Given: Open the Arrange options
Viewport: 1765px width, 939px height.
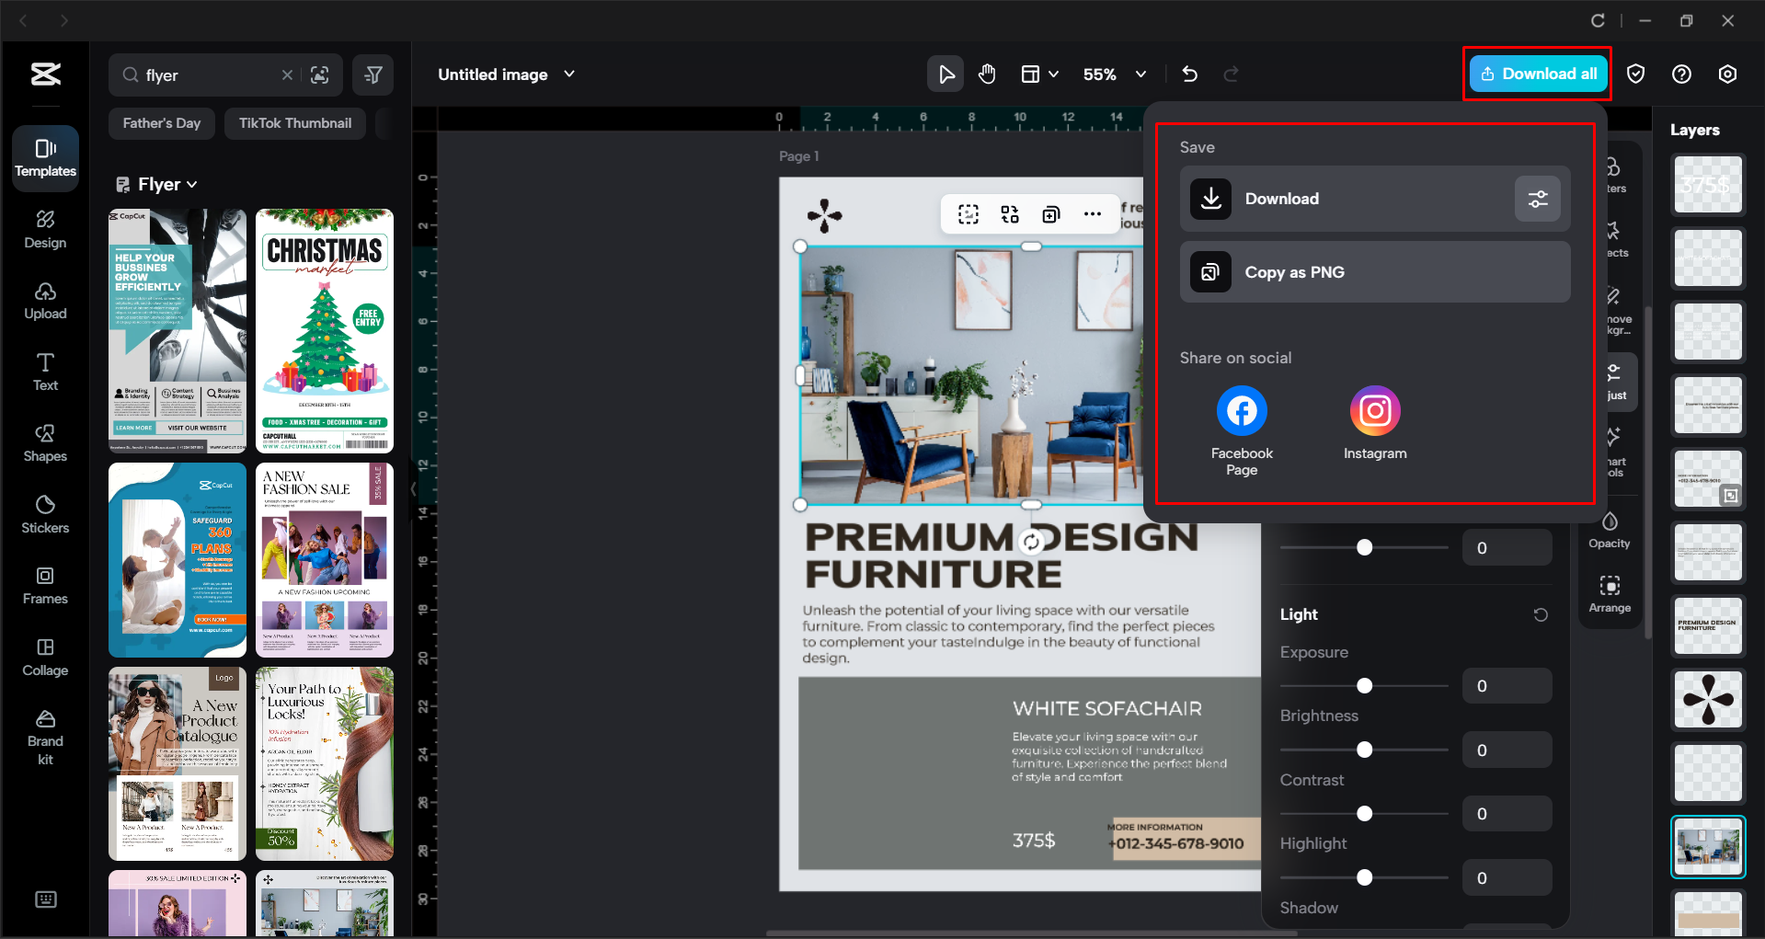Looking at the screenshot, I should click(x=1610, y=592).
